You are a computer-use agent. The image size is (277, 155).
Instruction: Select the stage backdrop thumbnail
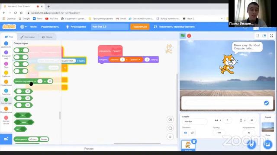click(267, 127)
